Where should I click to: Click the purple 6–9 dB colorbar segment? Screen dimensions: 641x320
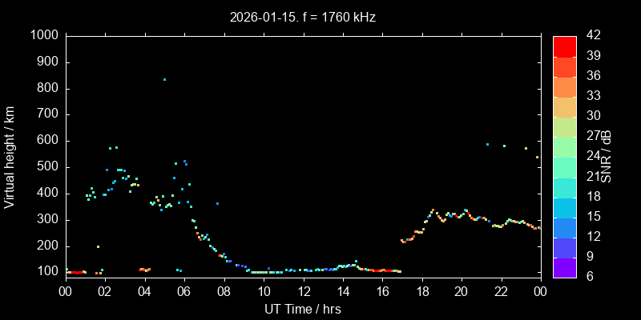click(564, 268)
